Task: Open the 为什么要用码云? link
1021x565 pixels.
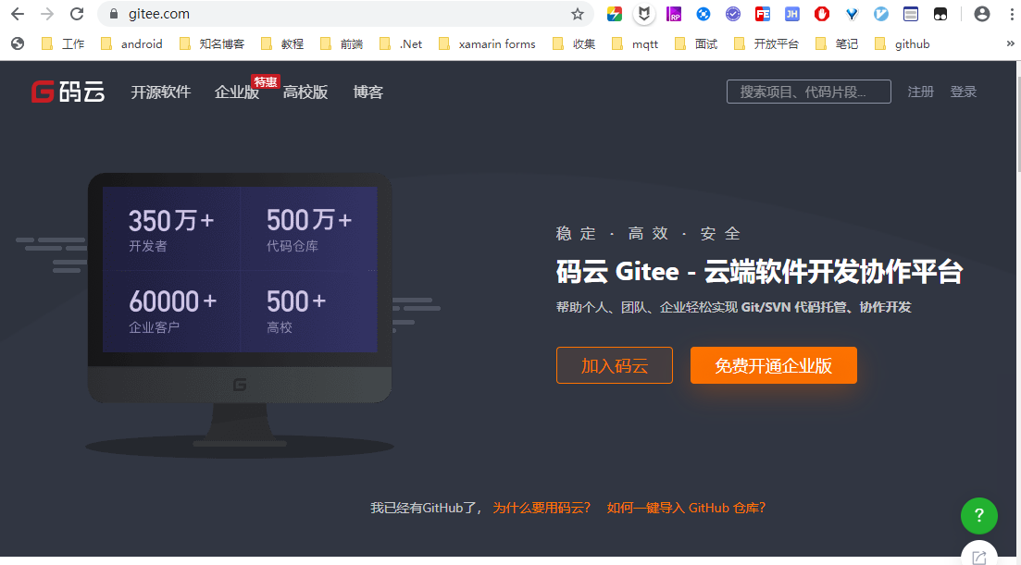Action: (542, 508)
